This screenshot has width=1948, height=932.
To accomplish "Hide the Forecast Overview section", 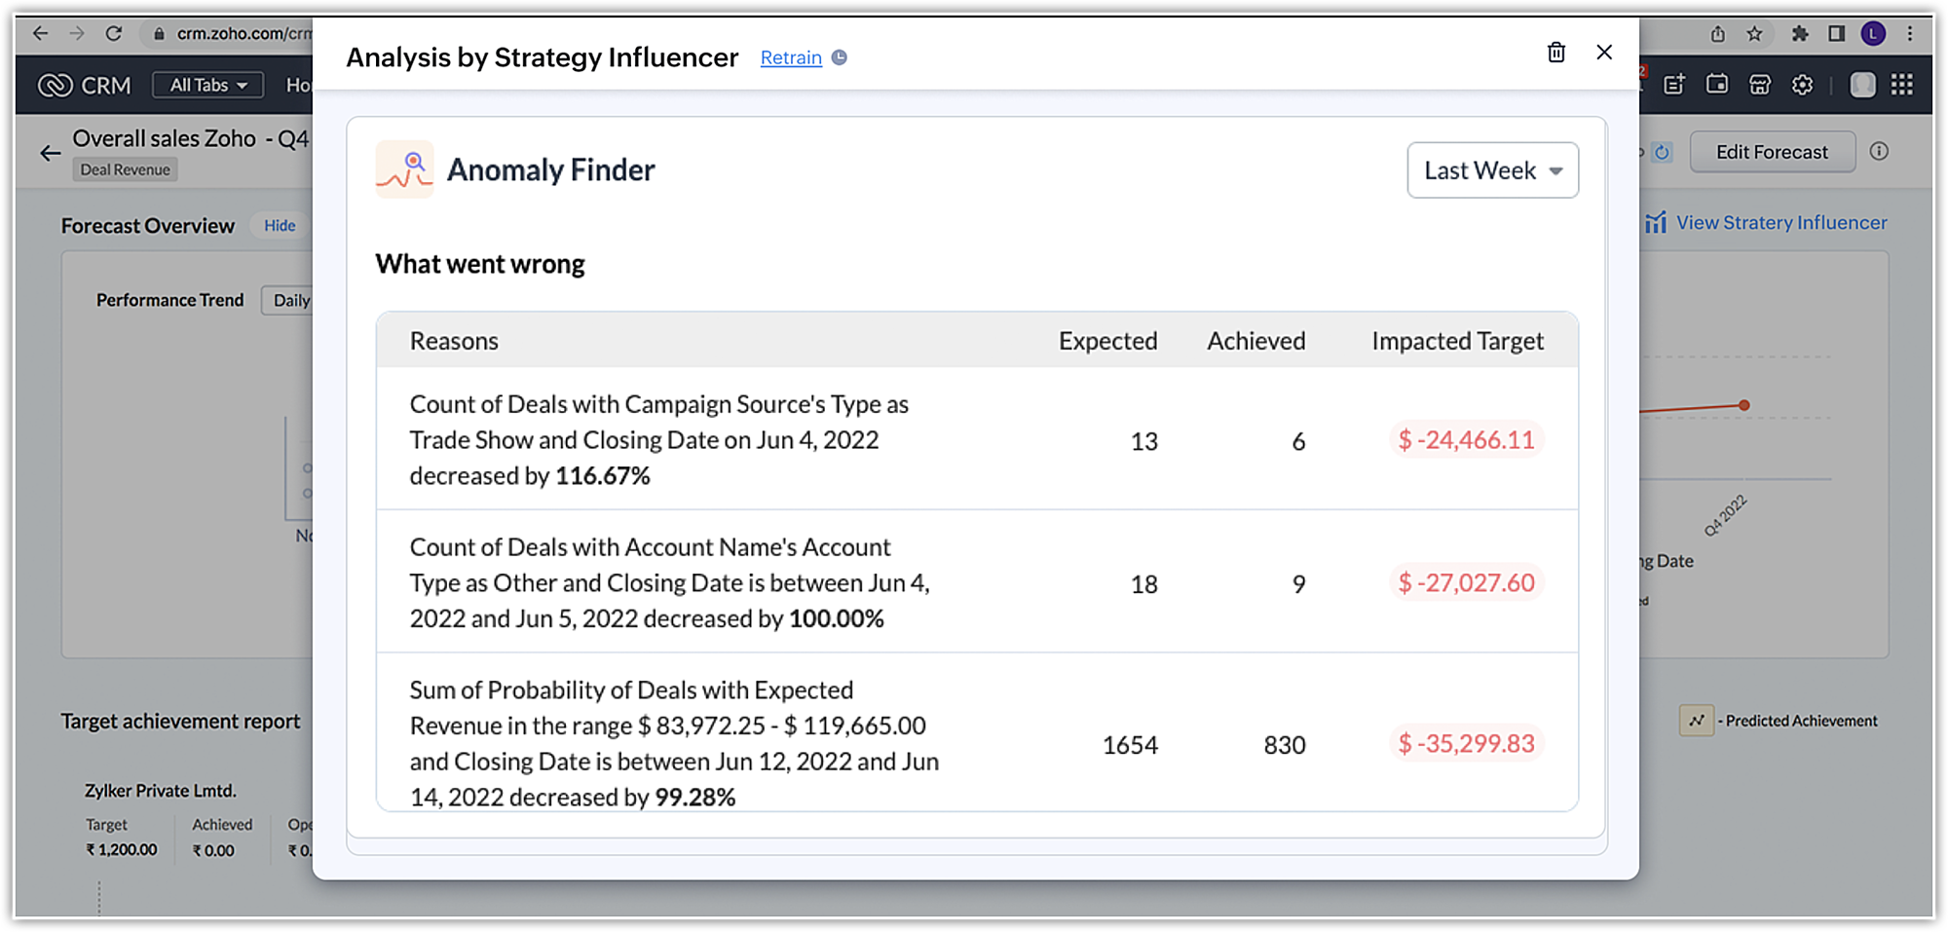I will (280, 226).
